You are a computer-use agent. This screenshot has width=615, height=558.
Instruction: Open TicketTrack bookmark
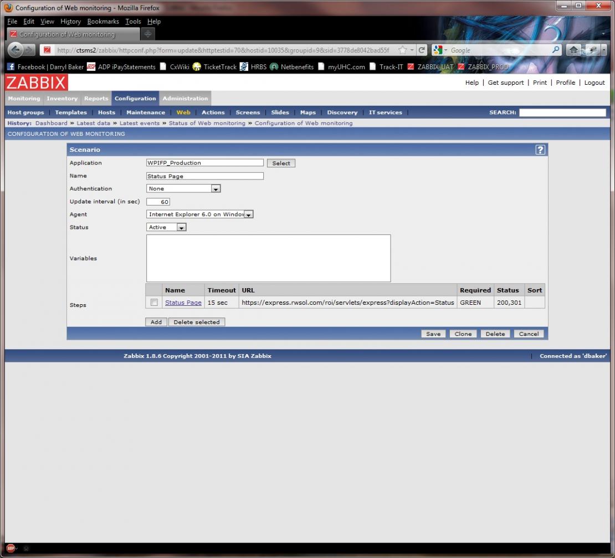pyautogui.click(x=214, y=66)
